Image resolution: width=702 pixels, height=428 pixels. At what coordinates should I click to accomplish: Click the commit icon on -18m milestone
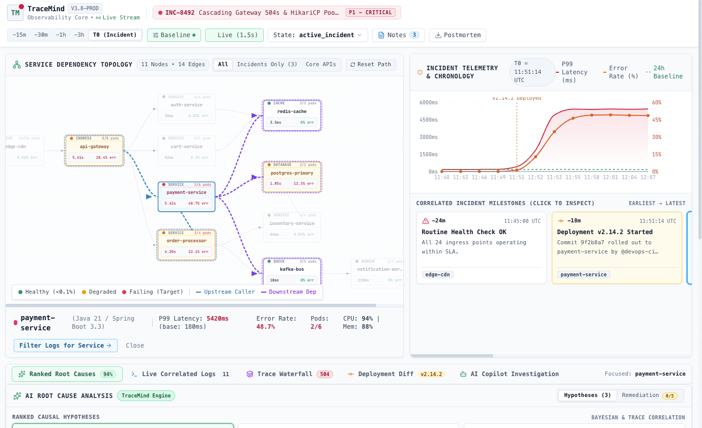coord(561,221)
